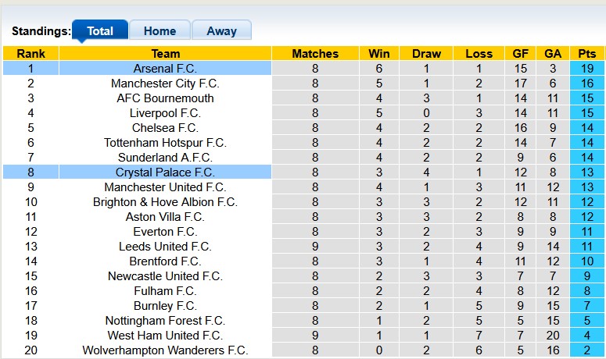Select Liverpool F.C. team name
Viewport: 606px width, 359px height.
[165, 113]
